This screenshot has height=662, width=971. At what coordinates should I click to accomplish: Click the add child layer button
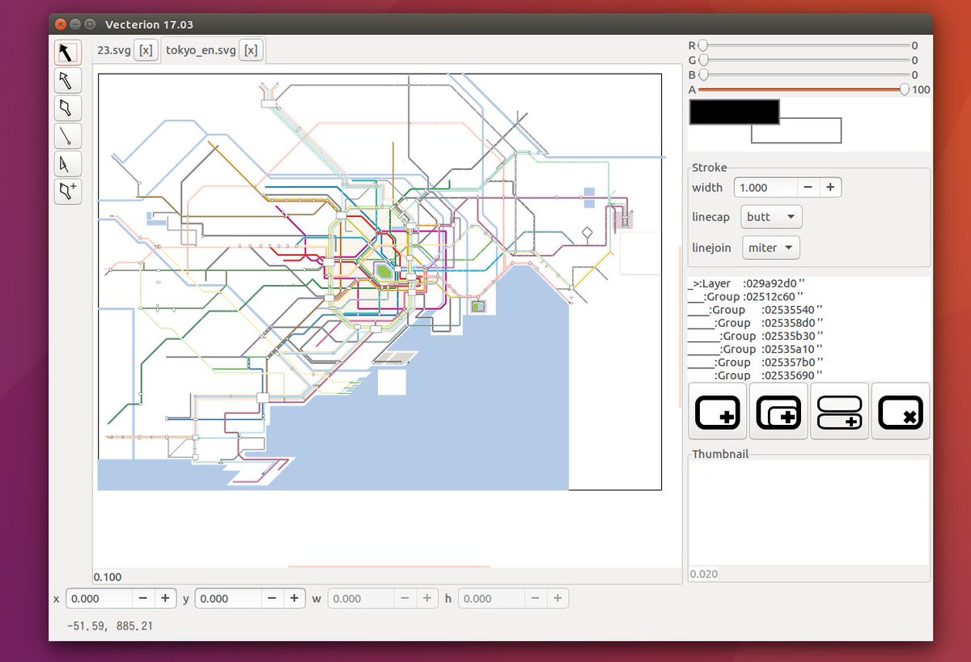[x=778, y=411]
